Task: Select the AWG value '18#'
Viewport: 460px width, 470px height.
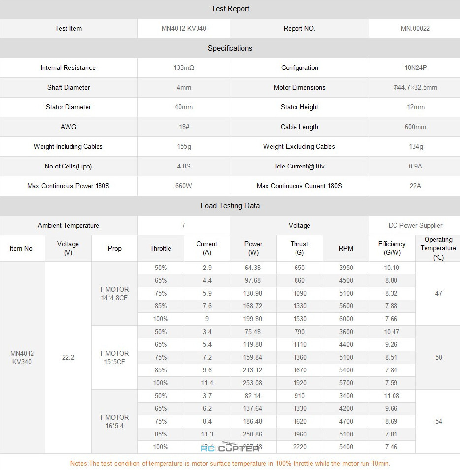Action: pos(184,127)
